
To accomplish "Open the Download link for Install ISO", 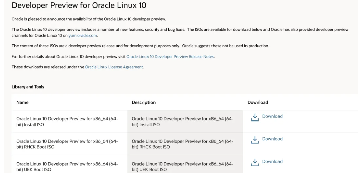I will [x=272, y=116].
